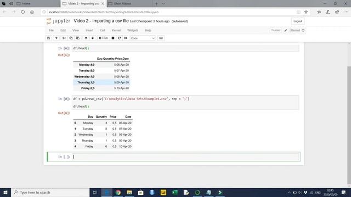Open the reading view book icon
The width and height of the screenshot is (351, 197).
coord(298,12)
